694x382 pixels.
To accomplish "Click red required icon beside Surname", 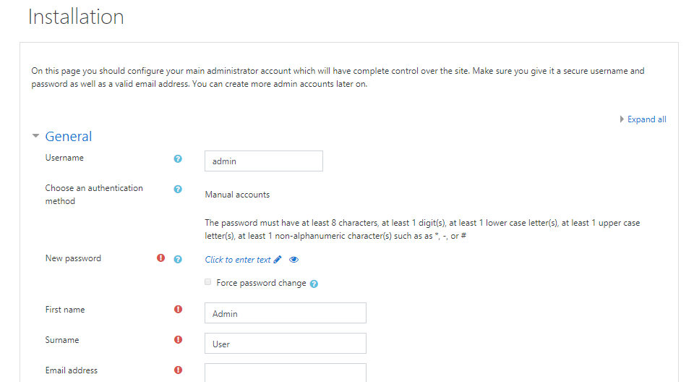I will pyautogui.click(x=178, y=340).
